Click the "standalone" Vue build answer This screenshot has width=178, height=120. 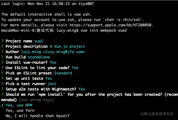39,57
